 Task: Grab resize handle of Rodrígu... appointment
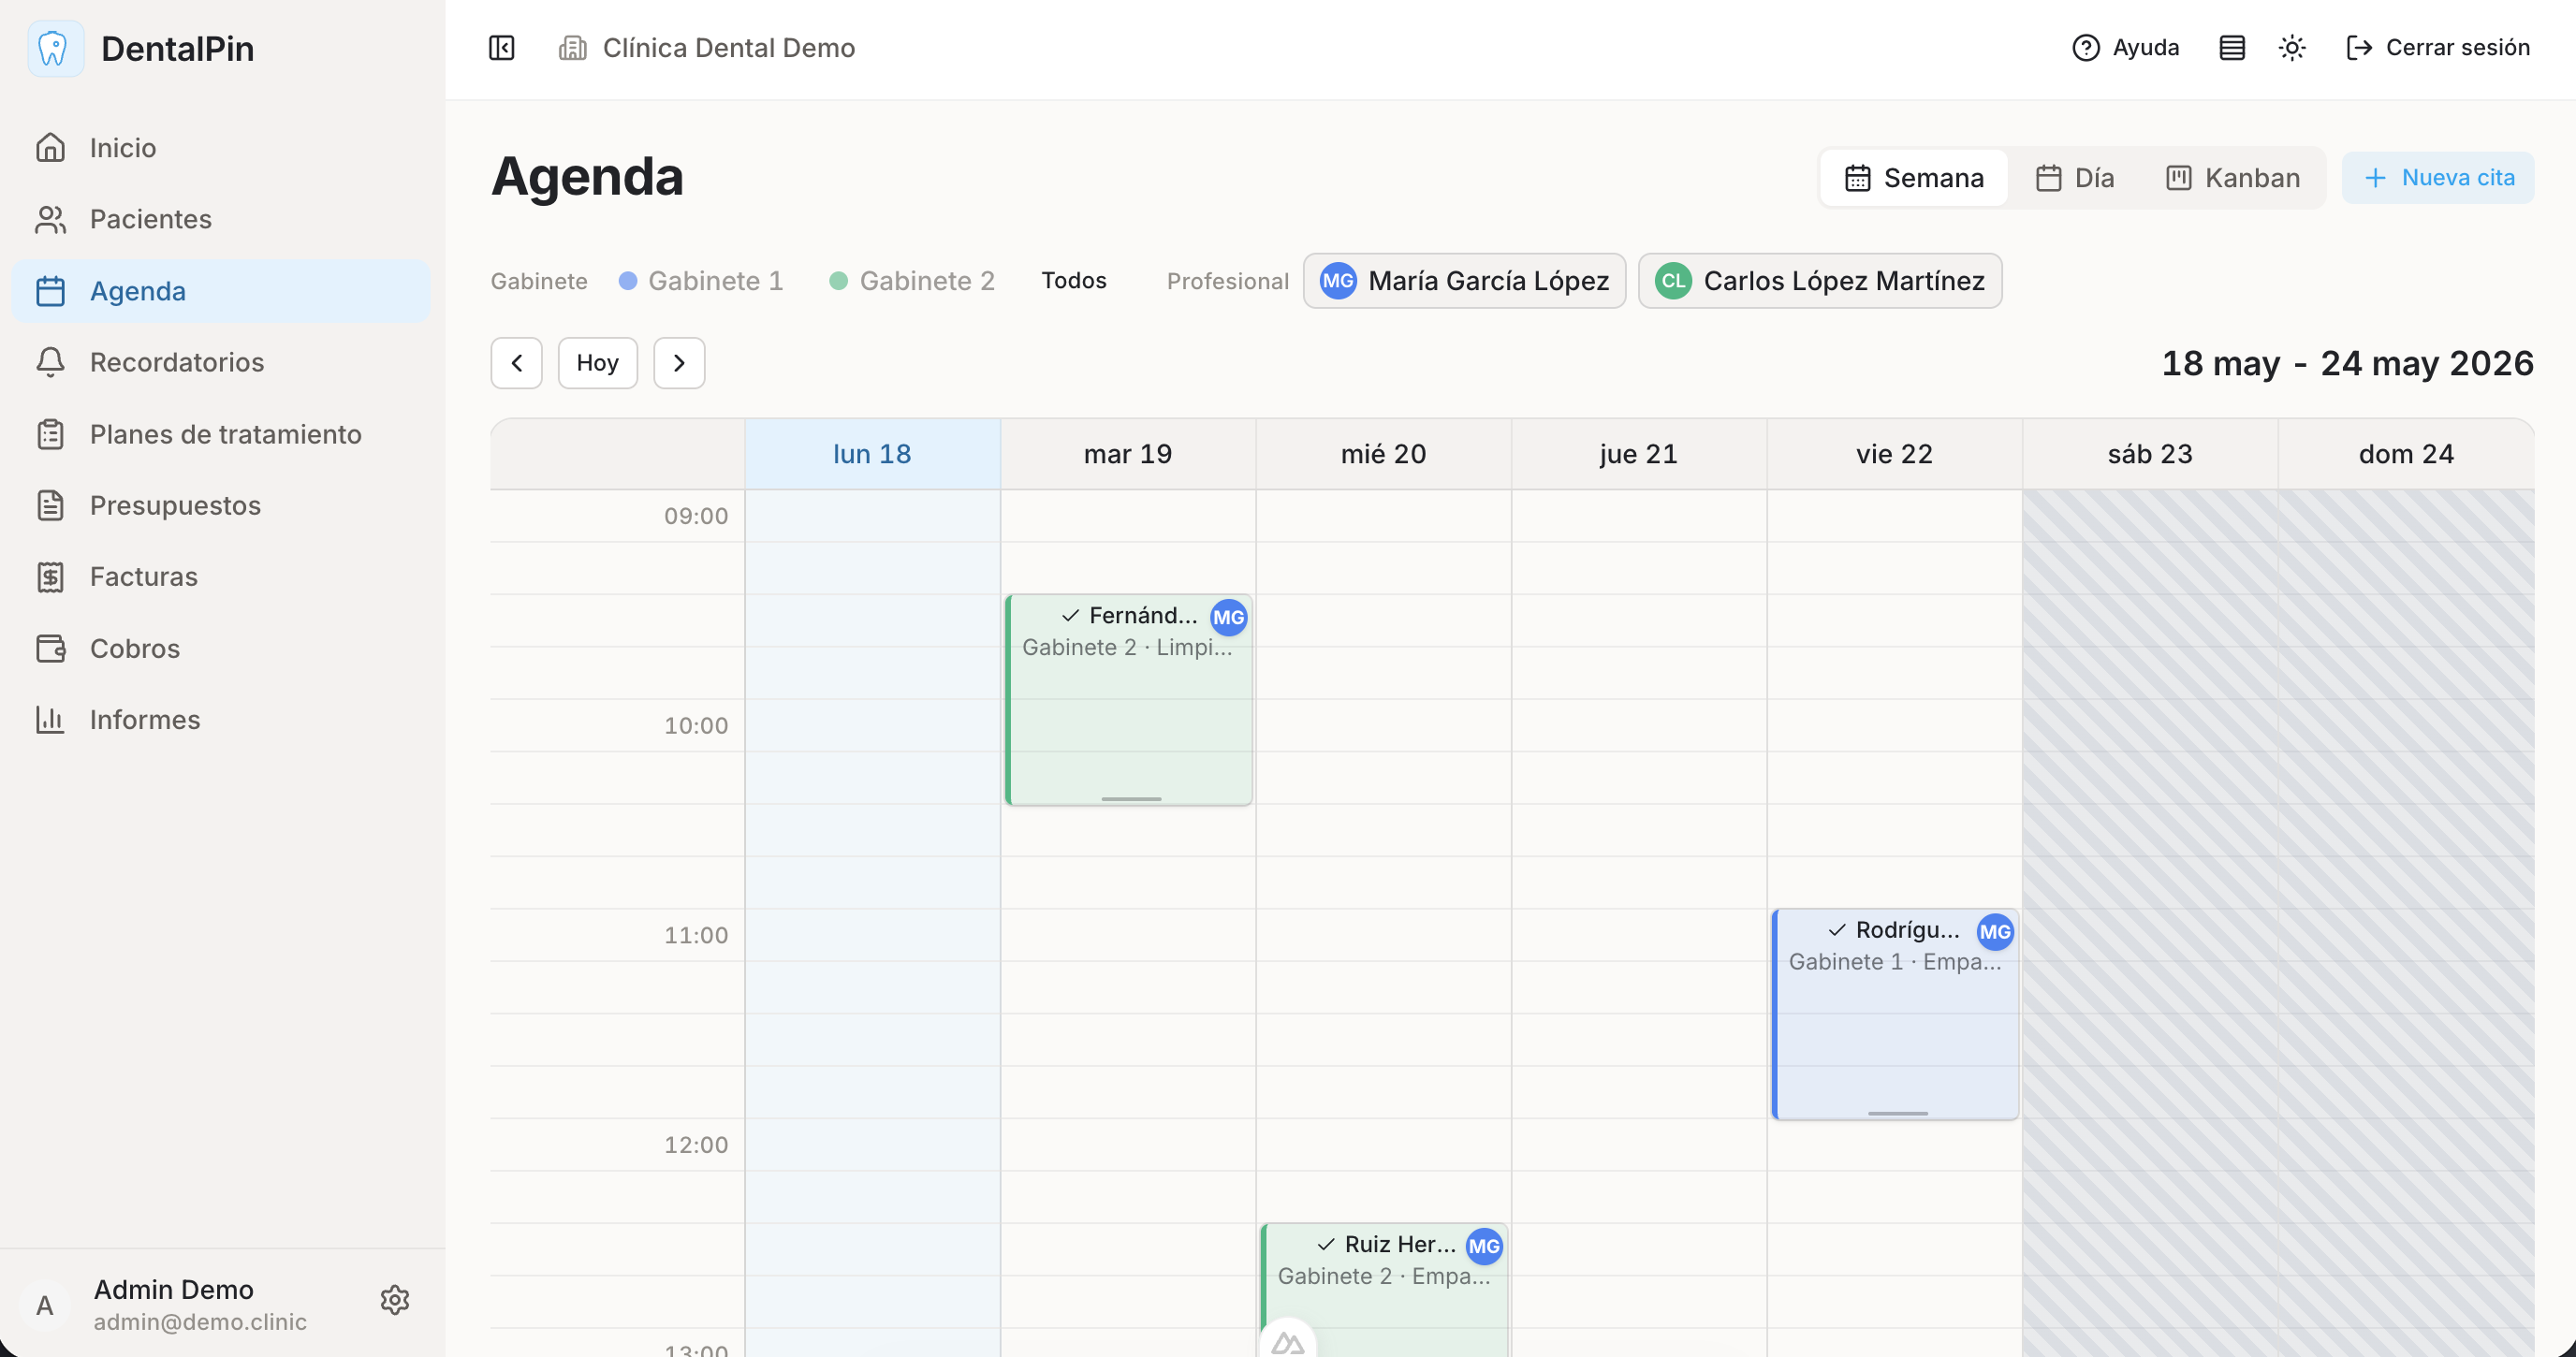coord(1897,1113)
